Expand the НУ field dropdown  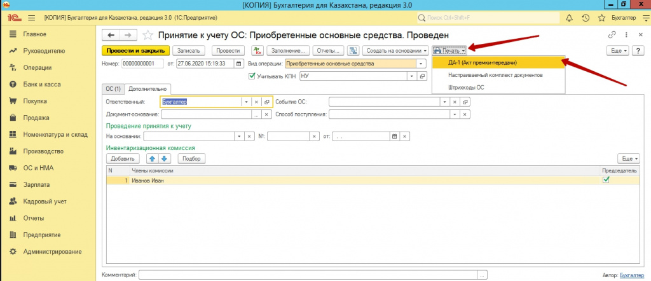coord(412,76)
